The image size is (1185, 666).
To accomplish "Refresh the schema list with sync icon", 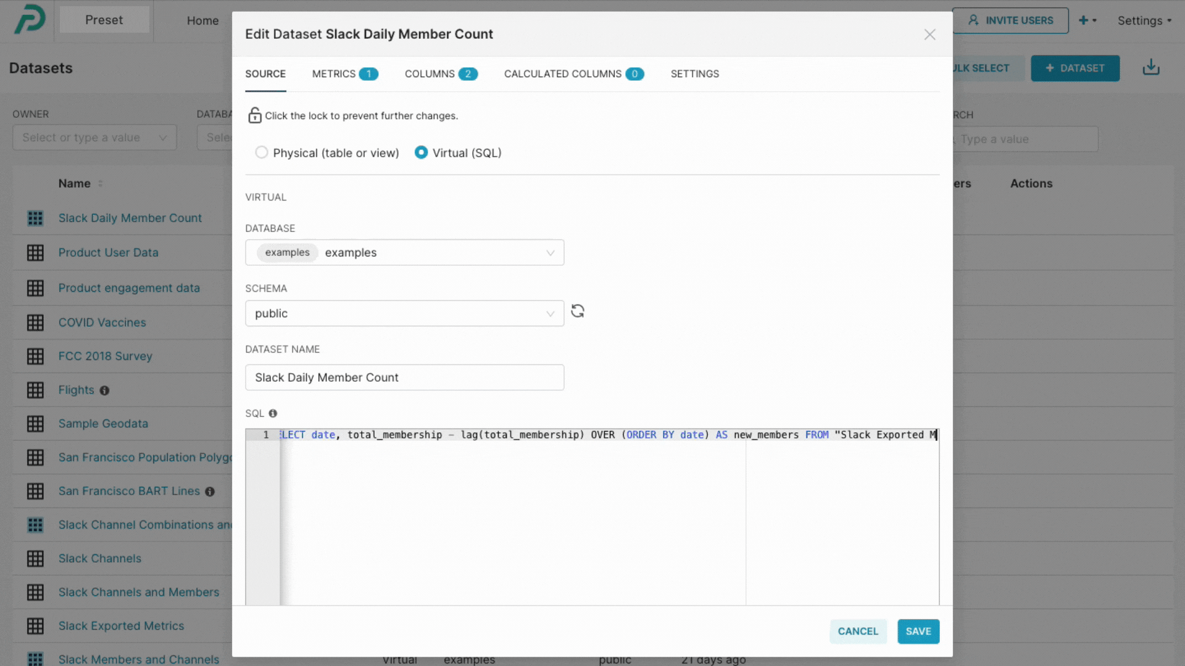I will 578,311.
